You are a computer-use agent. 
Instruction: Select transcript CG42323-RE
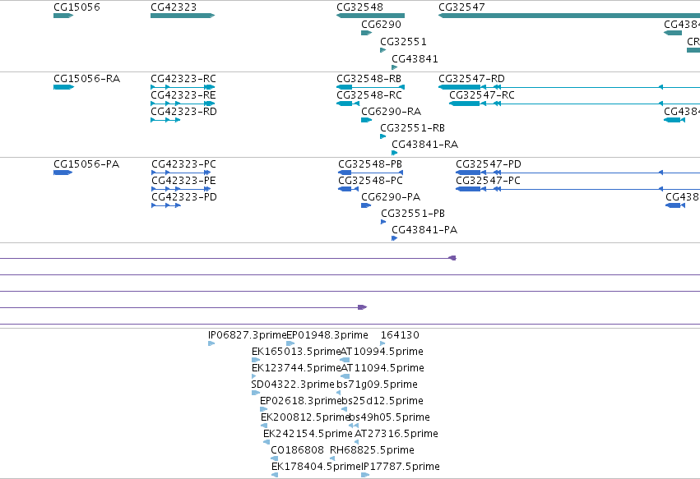pyautogui.click(x=183, y=104)
